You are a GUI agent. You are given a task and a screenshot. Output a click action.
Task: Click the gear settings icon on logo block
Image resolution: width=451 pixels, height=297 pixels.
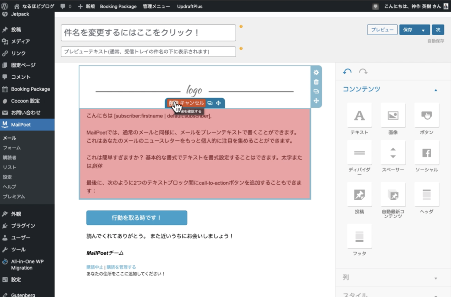click(x=316, y=73)
